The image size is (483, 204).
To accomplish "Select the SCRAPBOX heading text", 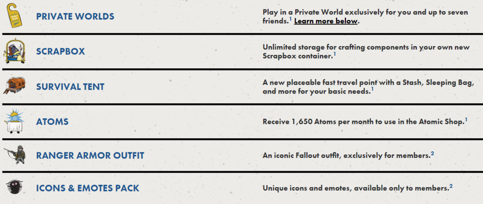I will [59, 52].
